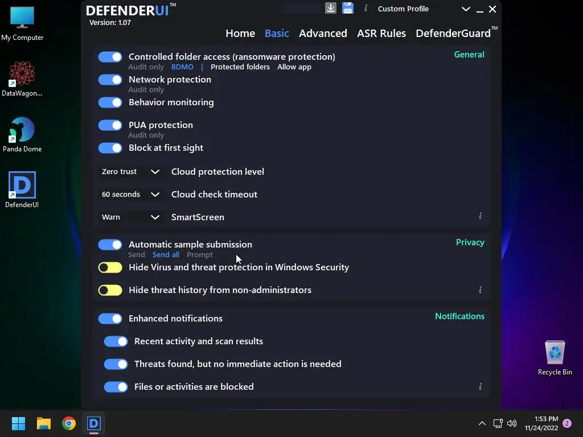The height and width of the screenshot is (437, 583).
Task: Toggle Network protection switch
Action: click(x=110, y=80)
